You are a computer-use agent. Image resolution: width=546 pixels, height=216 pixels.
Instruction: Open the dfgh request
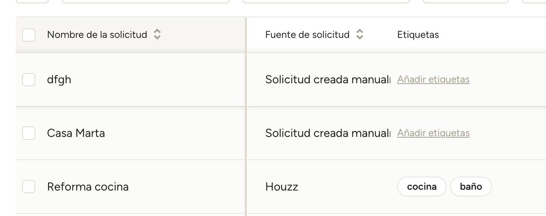(x=59, y=79)
